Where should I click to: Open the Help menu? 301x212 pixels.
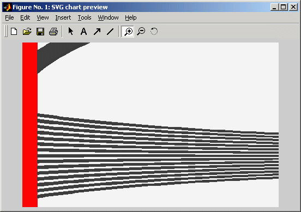pyautogui.click(x=131, y=17)
